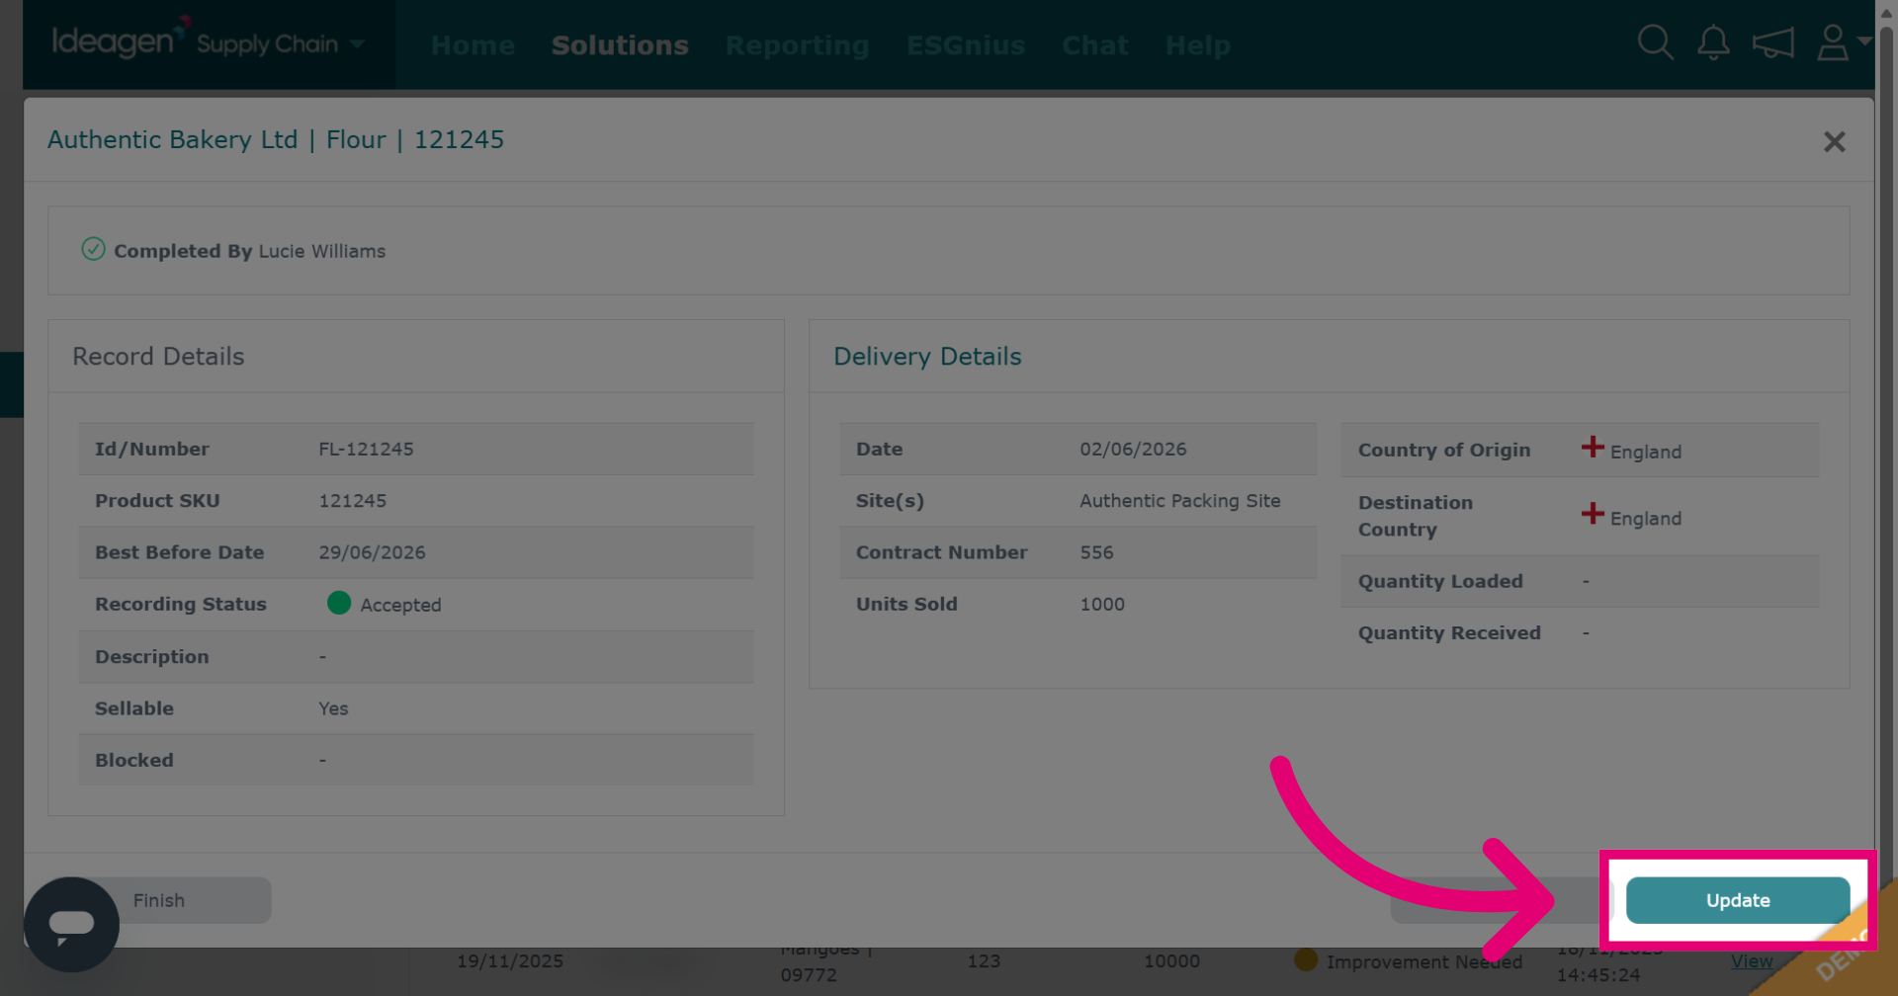1898x996 pixels.
Task: Click the Authentic Packing Site value
Action: point(1179,501)
